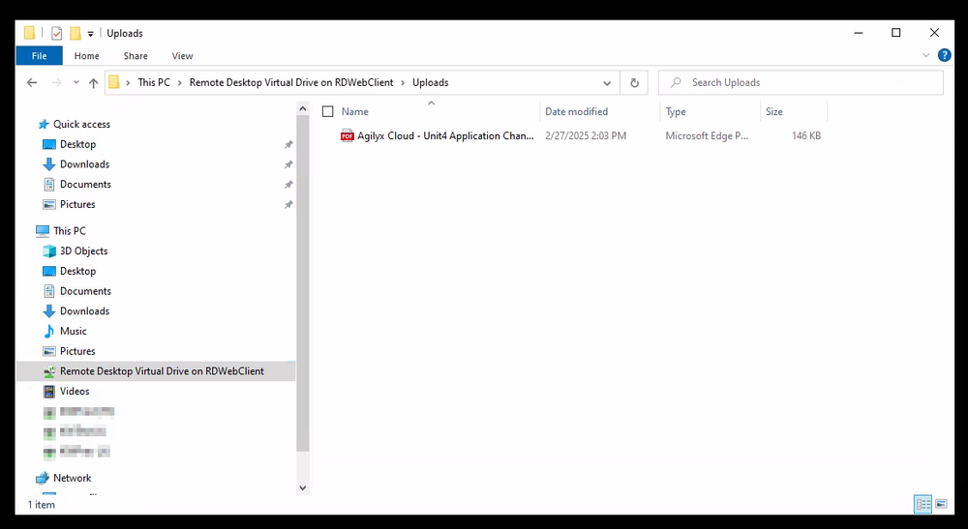Switch to large icons view in status bar

click(941, 504)
